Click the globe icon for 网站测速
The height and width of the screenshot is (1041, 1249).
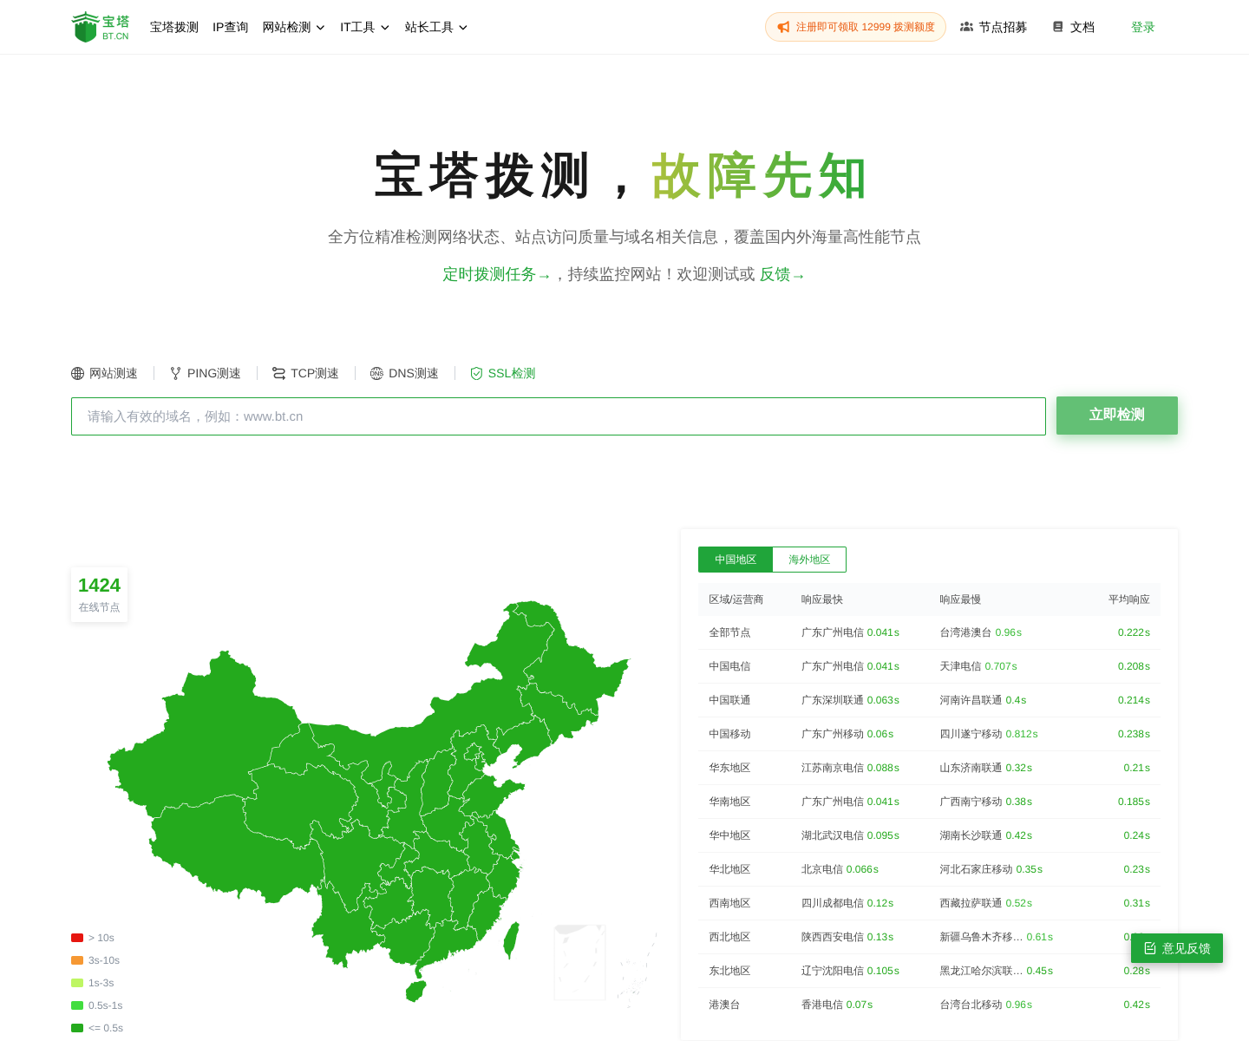click(x=78, y=373)
